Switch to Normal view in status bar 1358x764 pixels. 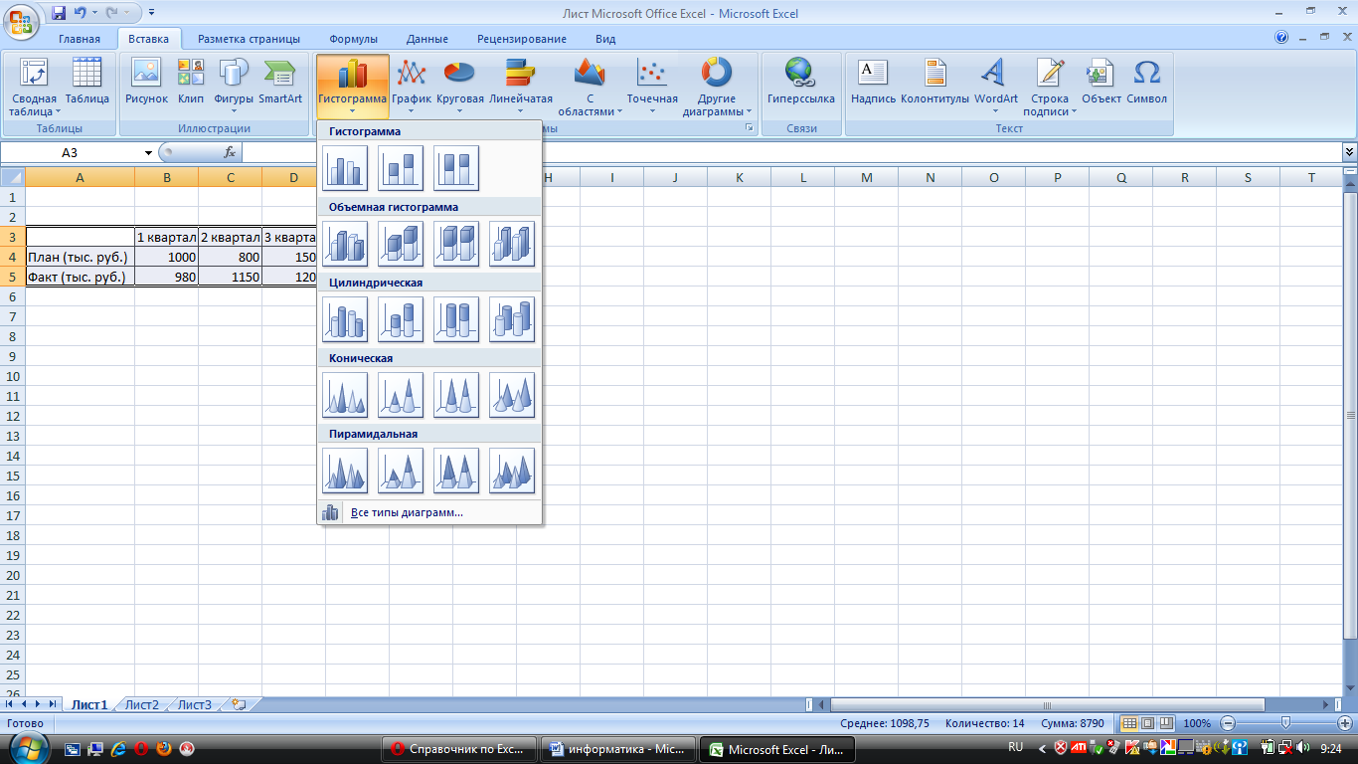pyautogui.click(x=1129, y=723)
